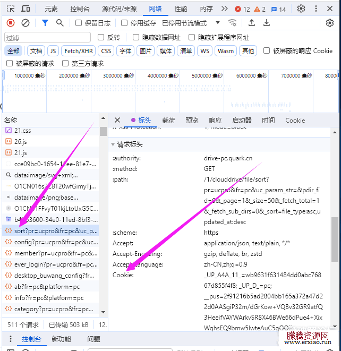Open network conditions wifi icon

point(232,23)
